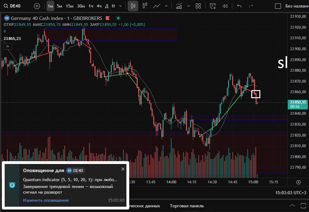Open the layout grid templates icon

point(198,6)
